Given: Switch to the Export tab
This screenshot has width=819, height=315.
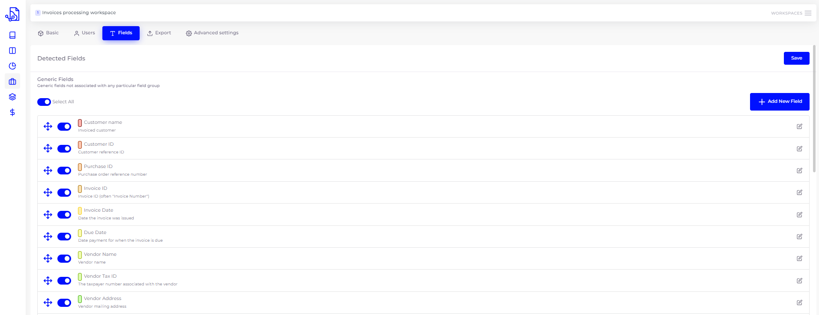Looking at the screenshot, I should [x=159, y=33].
